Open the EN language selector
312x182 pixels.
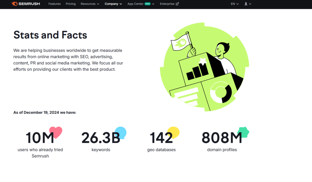point(235,4)
